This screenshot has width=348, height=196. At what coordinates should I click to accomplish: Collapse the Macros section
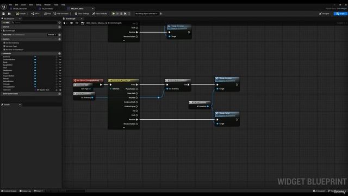(x=2, y=39)
